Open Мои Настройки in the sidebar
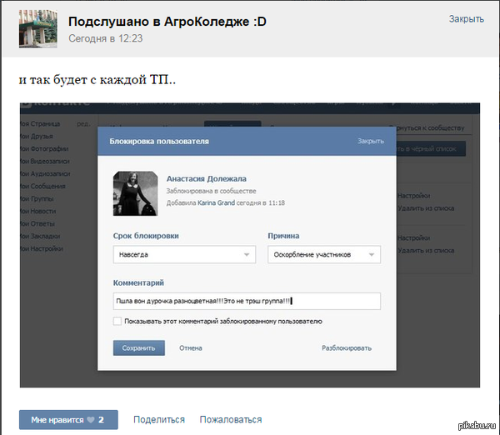 tap(42, 249)
